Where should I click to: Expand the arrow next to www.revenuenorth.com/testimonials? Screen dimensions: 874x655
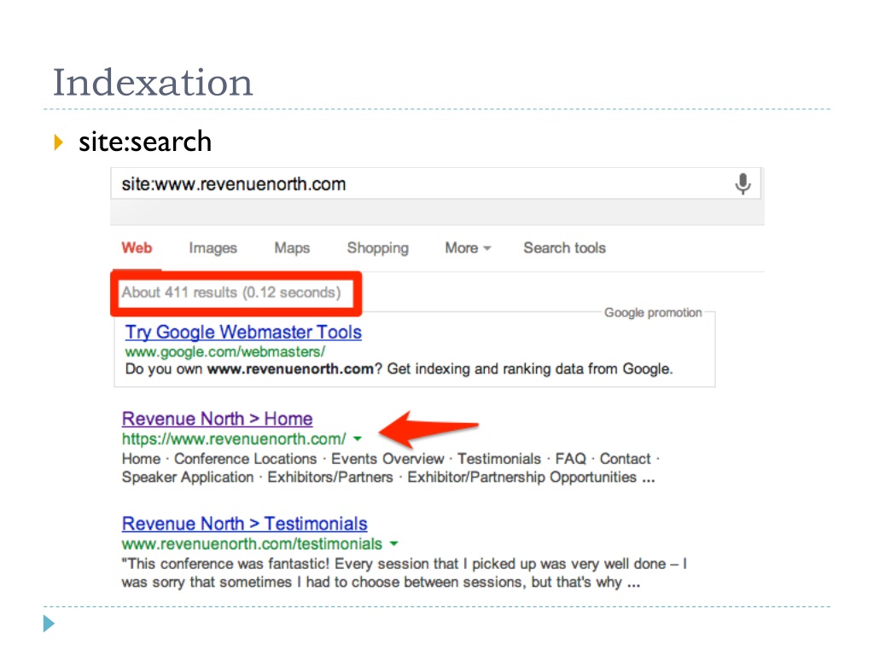tap(394, 543)
